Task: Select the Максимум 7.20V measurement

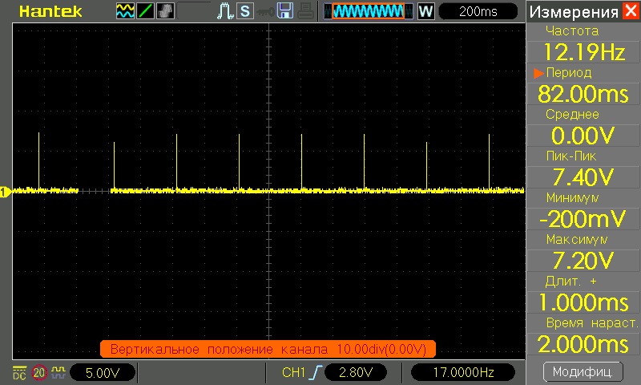Action: 583,252
